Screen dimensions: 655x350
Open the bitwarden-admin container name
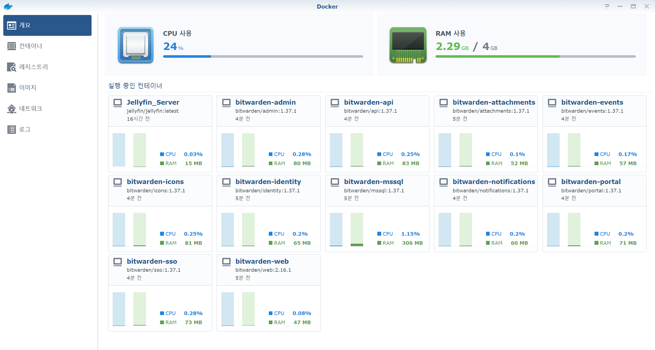[x=266, y=102]
